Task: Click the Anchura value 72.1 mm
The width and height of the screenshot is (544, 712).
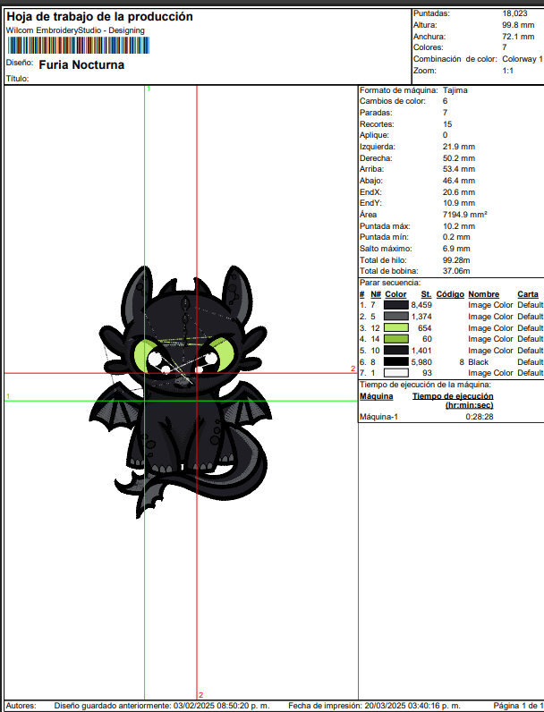Action: pos(518,37)
